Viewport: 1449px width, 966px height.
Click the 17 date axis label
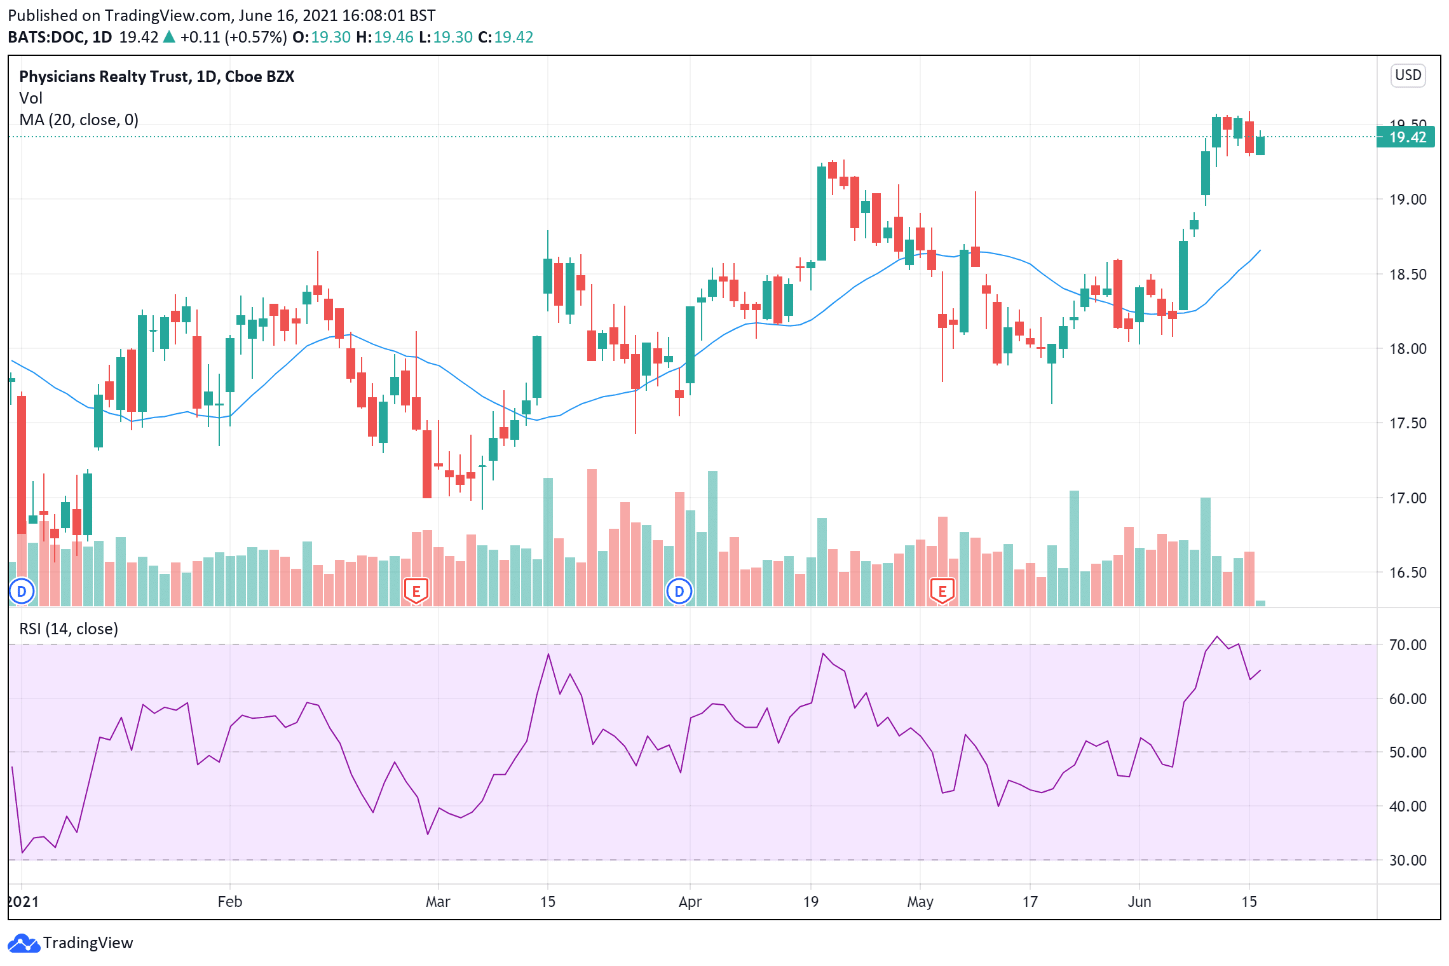click(x=1030, y=902)
